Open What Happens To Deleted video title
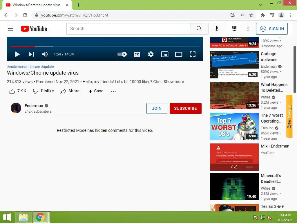This screenshot has width=297, height=223. pyautogui.click(x=274, y=87)
